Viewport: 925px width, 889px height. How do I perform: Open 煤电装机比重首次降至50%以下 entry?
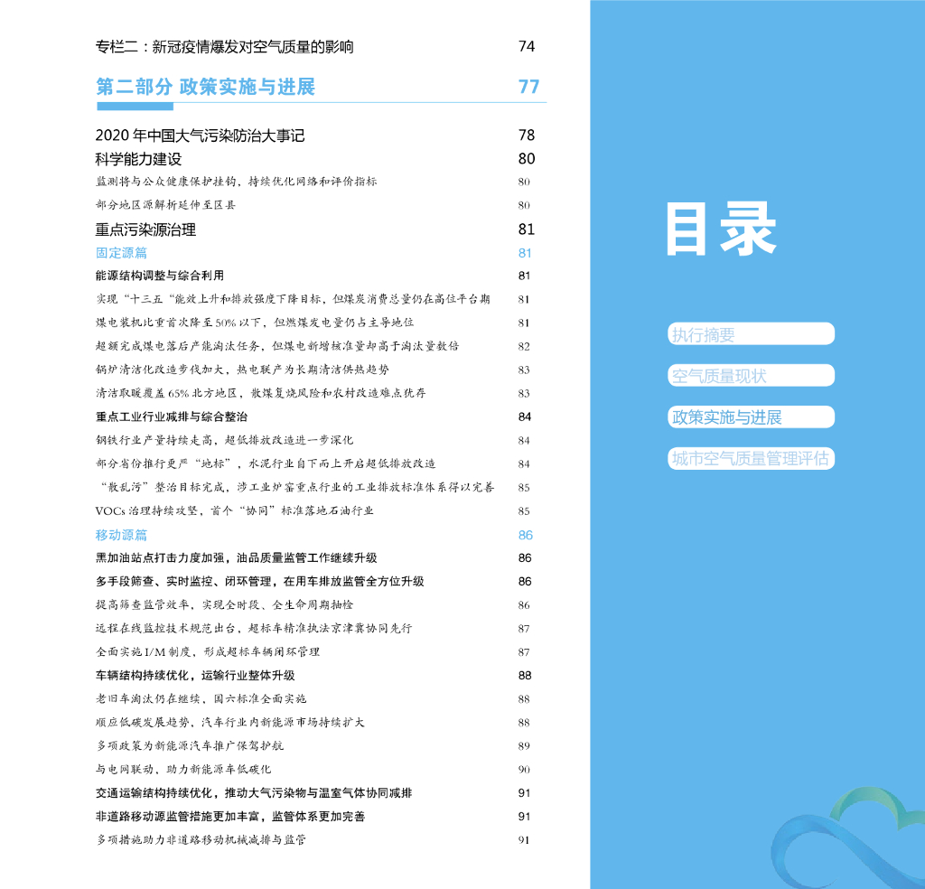tap(255, 323)
